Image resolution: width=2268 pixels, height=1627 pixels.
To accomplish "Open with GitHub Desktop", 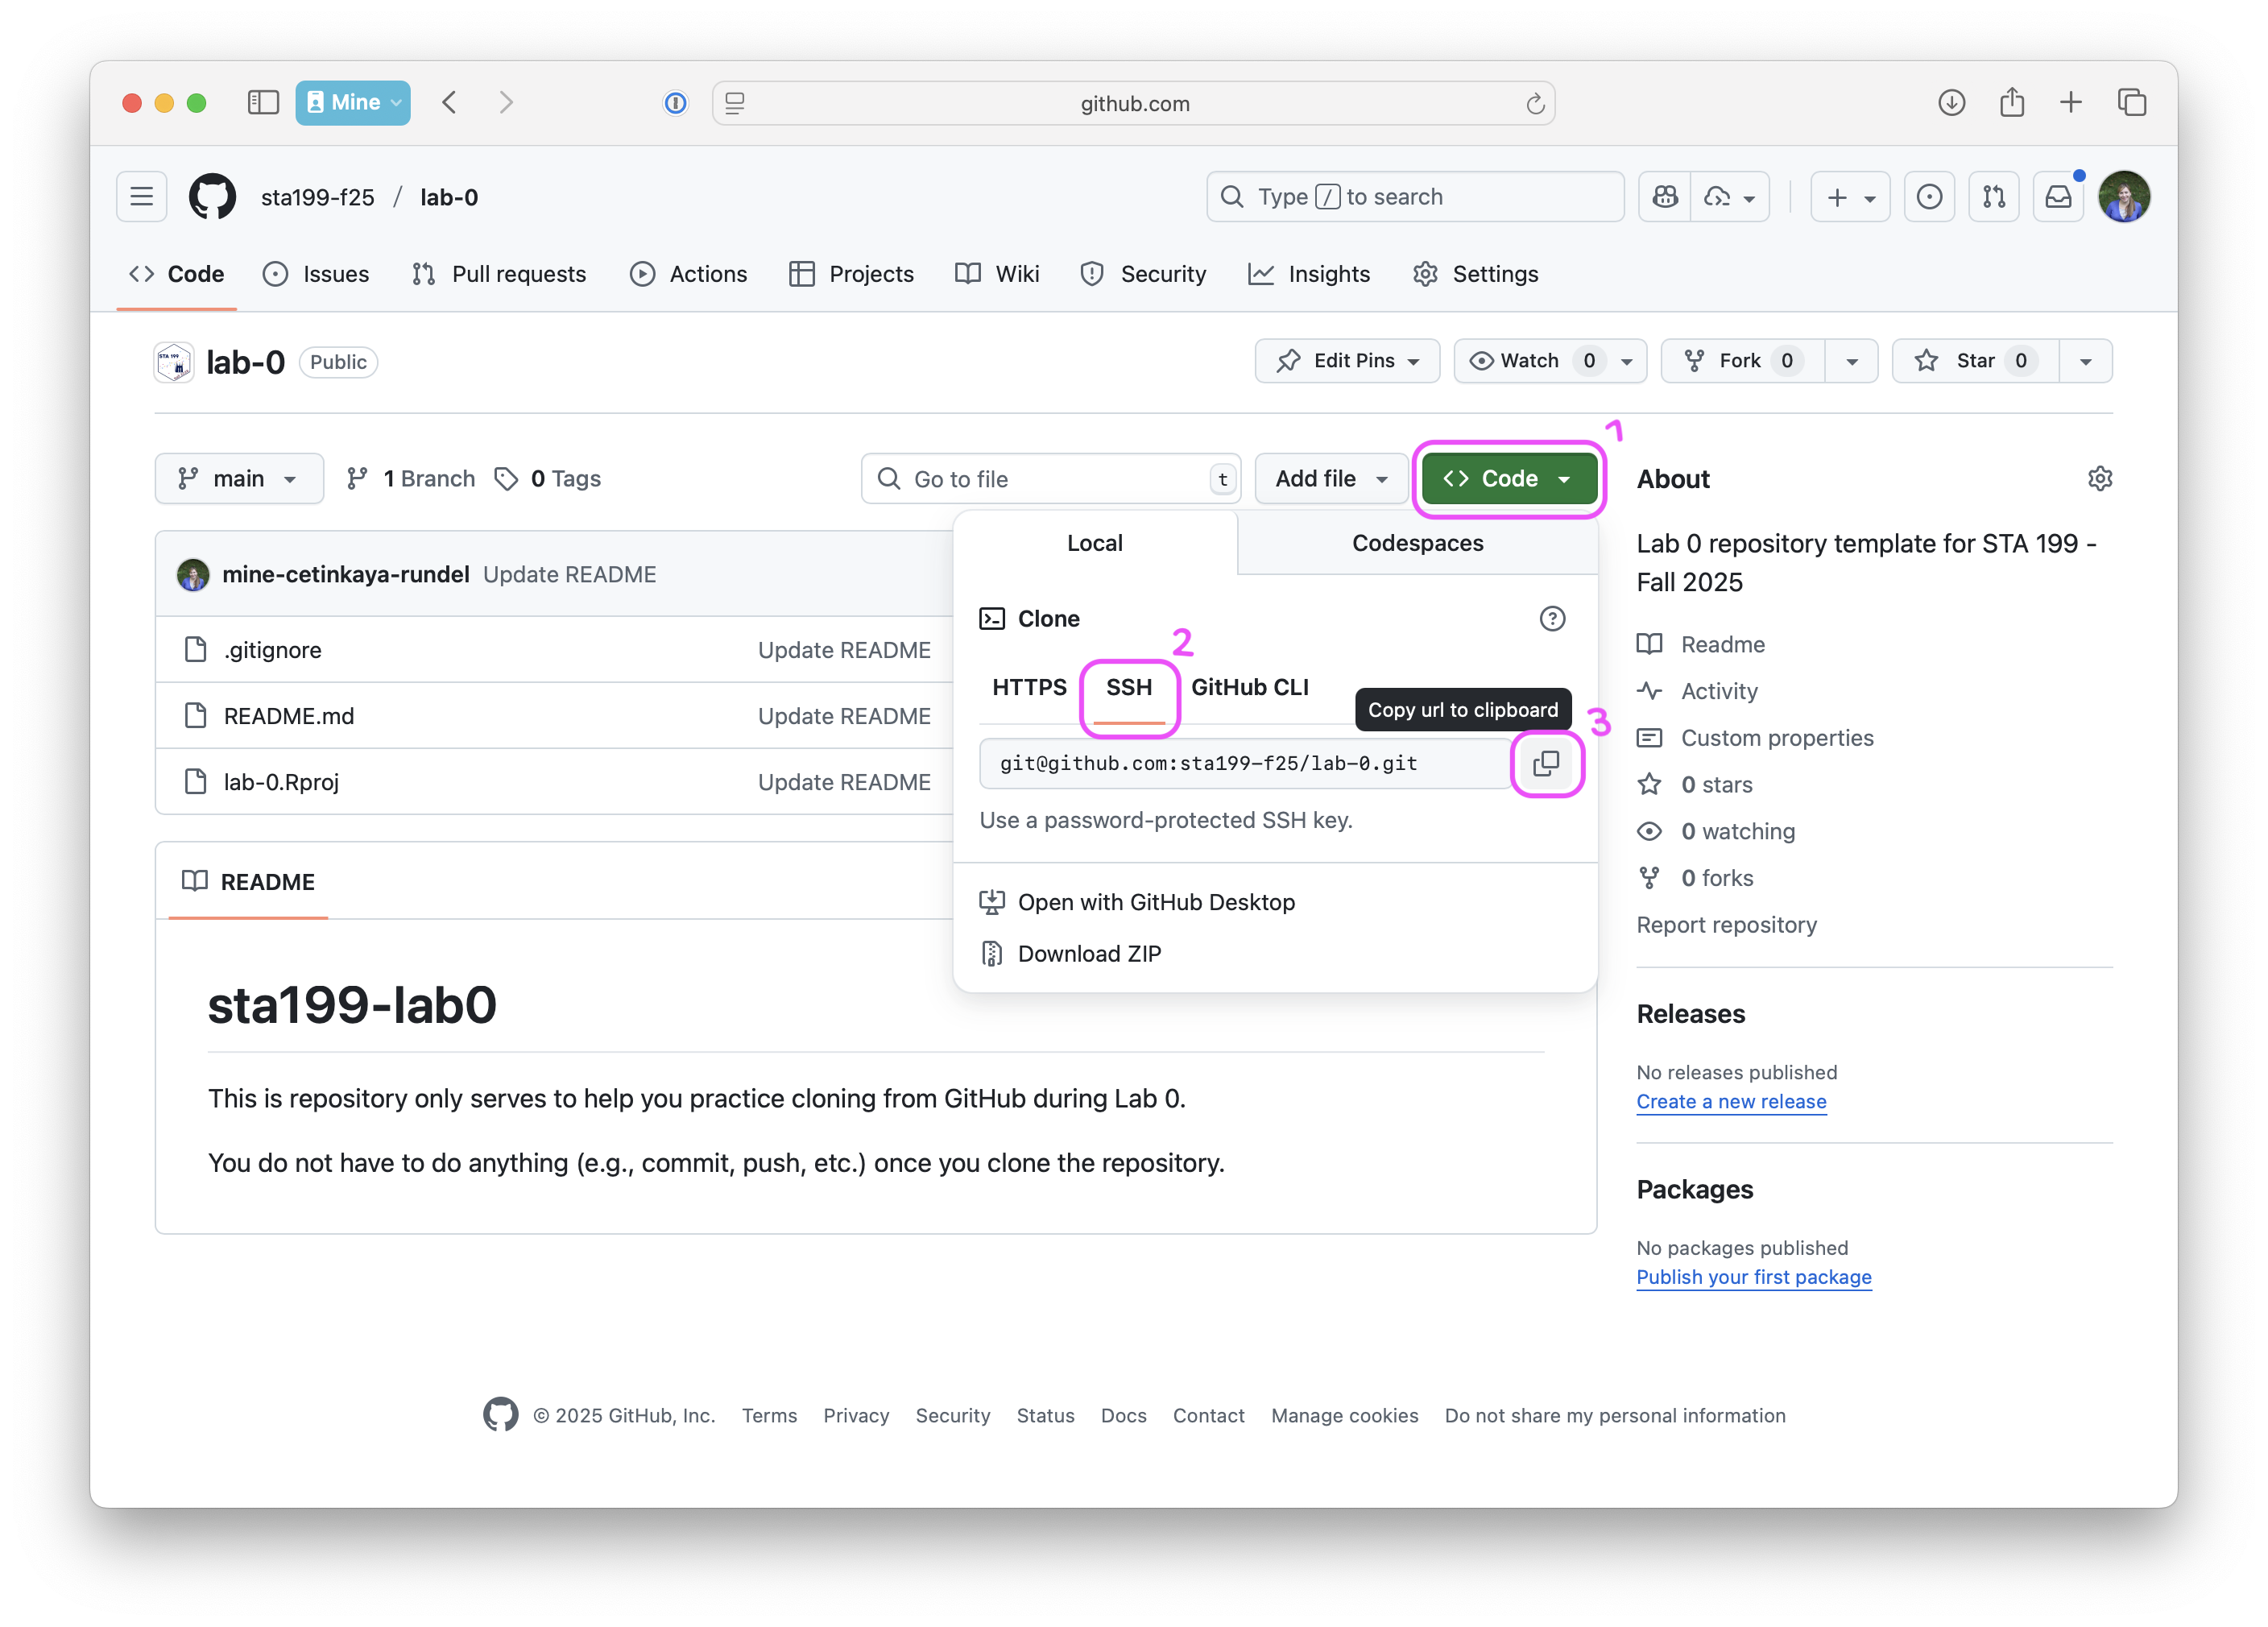I will click(1155, 901).
